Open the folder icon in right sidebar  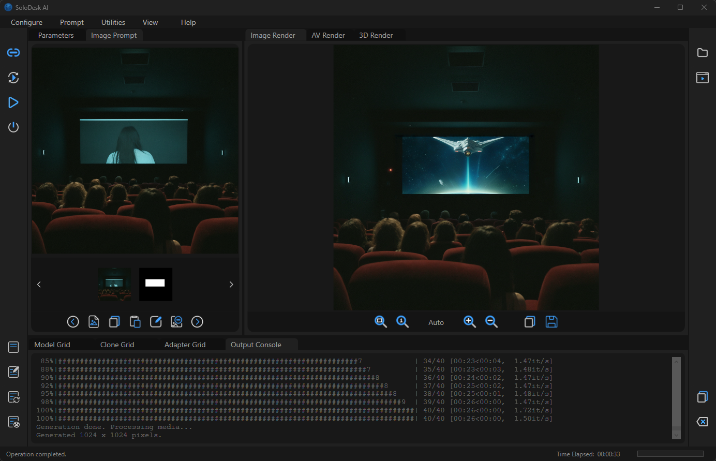pos(702,53)
